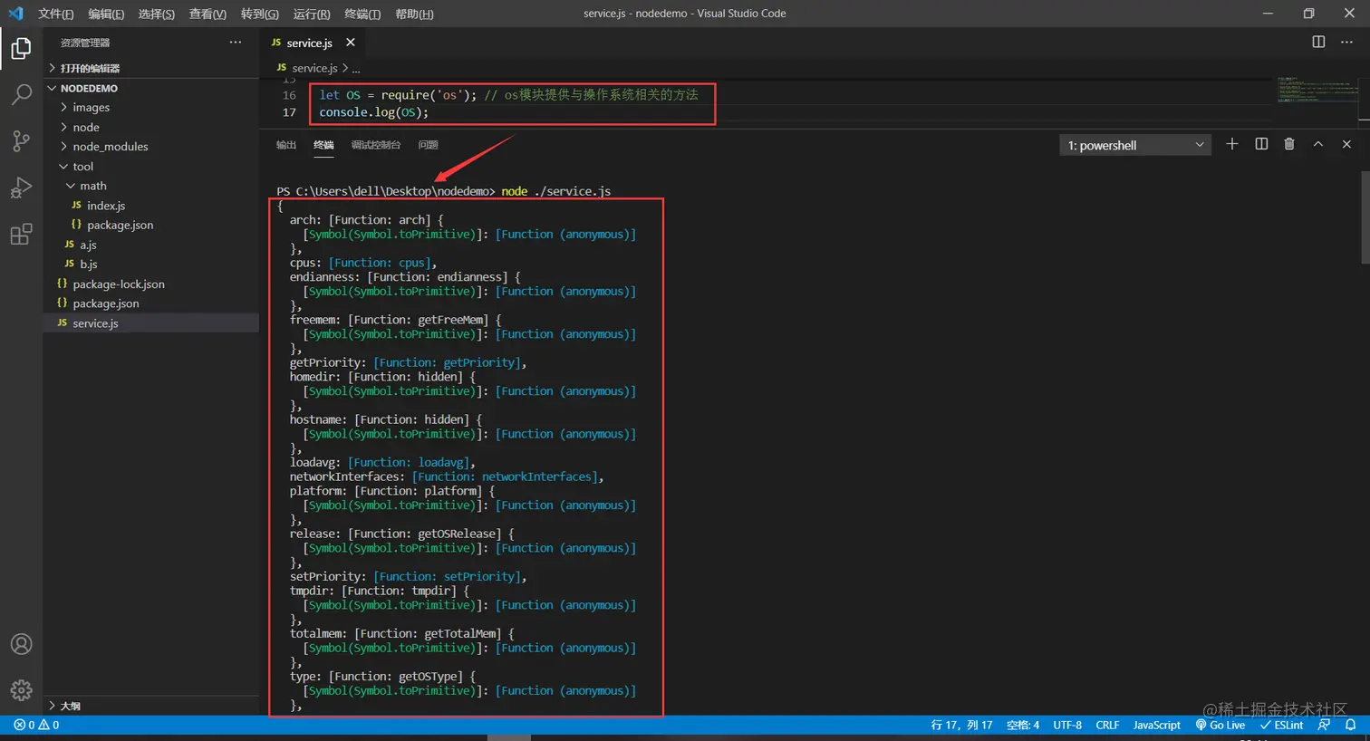Open the 终端(T) menu
The image size is (1370, 741).
pyautogui.click(x=362, y=14)
